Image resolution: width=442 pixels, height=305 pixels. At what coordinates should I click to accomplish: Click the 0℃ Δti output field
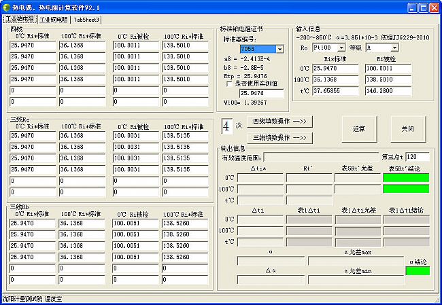click(260, 219)
